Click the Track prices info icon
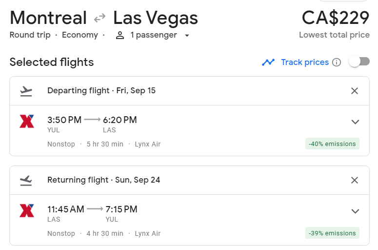 pyautogui.click(x=337, y=62)
